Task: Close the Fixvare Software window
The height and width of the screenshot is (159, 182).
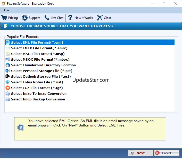Action: [176, 4]
